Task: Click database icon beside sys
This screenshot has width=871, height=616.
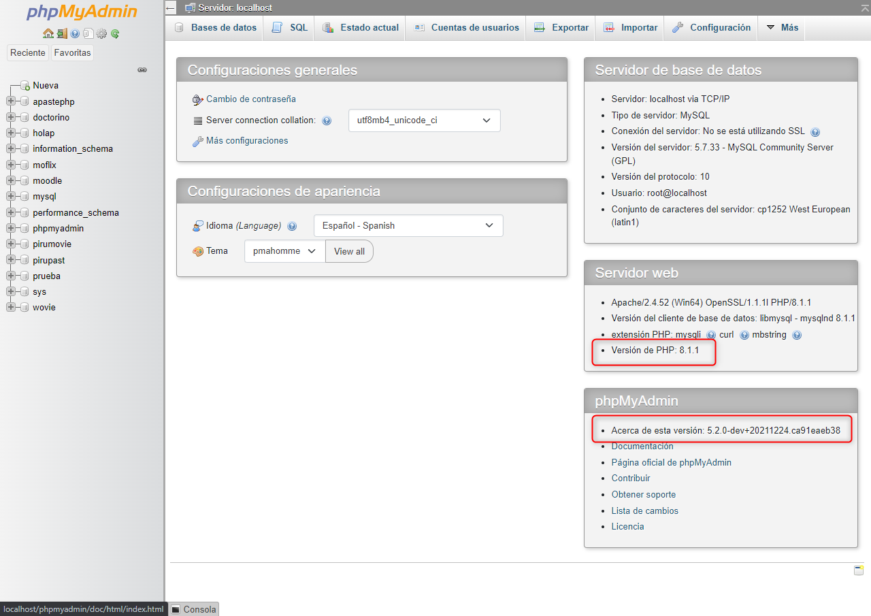Action: tap(25, 292)
